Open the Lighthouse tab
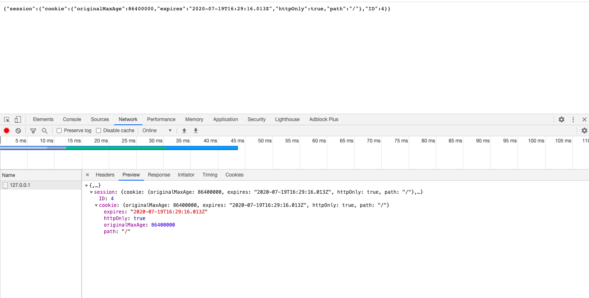Screen dimensions: 589x298 coord(287,119)
